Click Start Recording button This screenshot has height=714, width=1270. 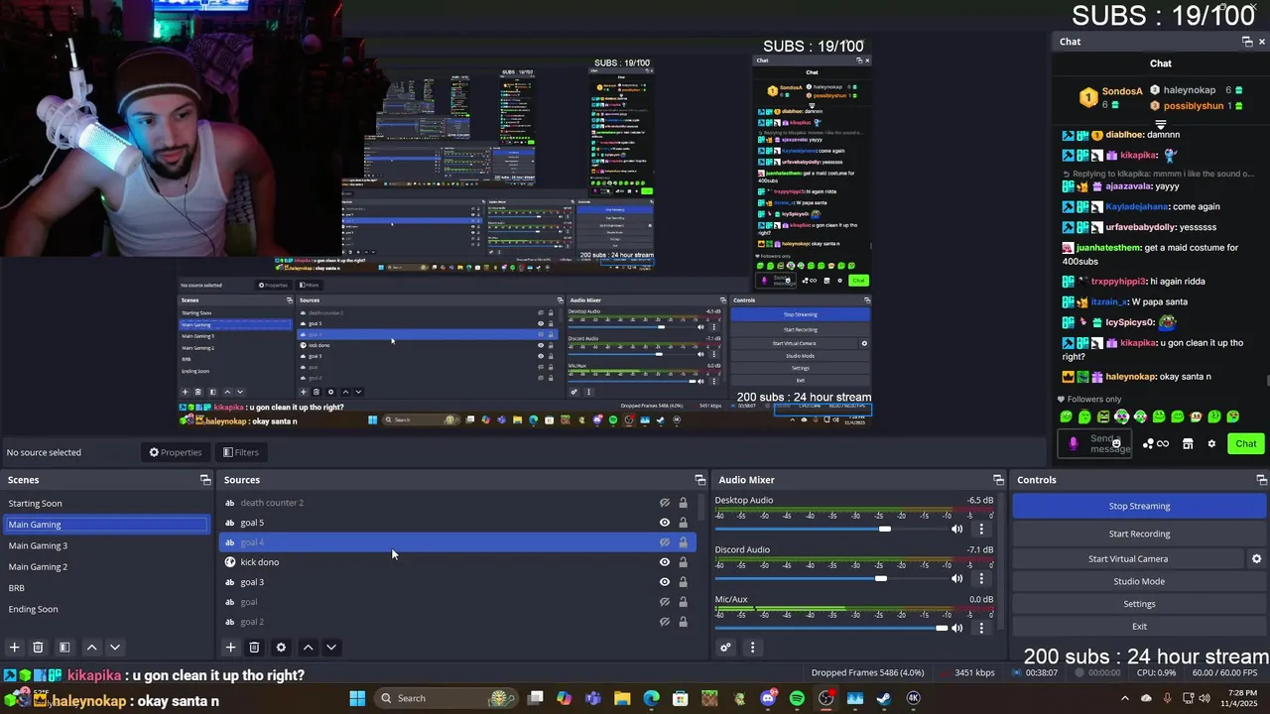1139,534
